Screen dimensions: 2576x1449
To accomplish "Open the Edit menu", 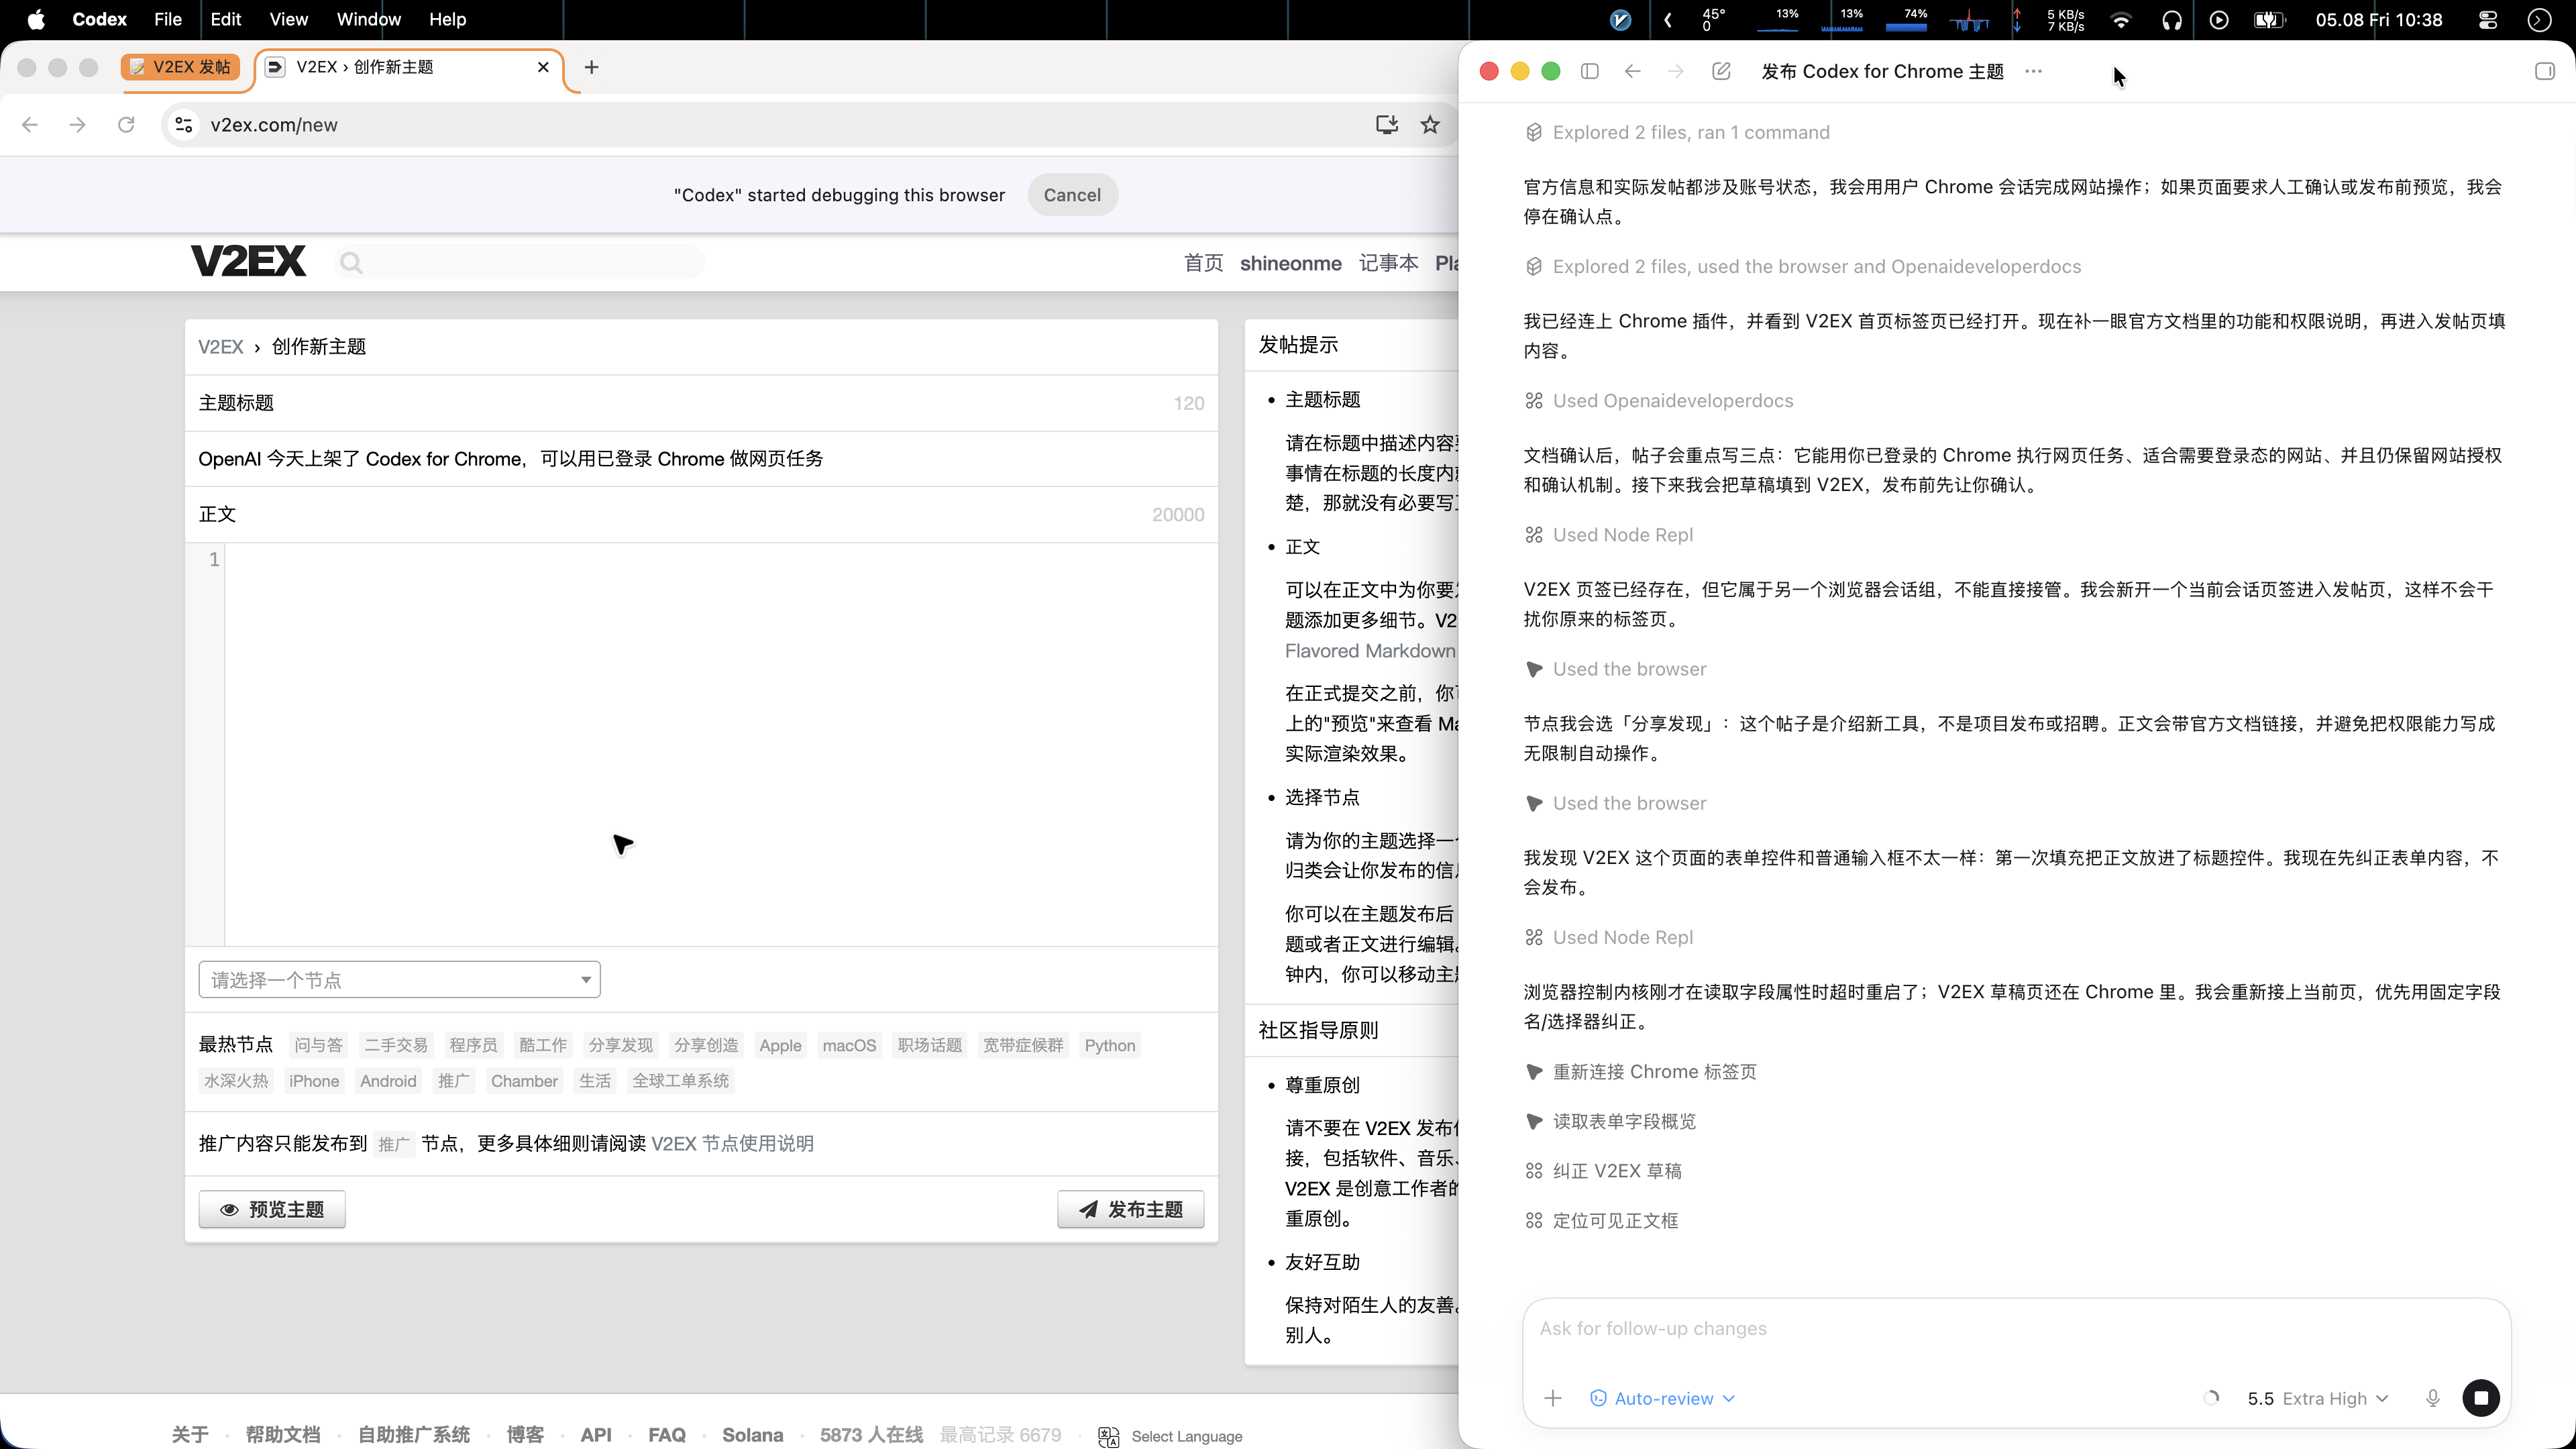I will (x=226, y=19).
